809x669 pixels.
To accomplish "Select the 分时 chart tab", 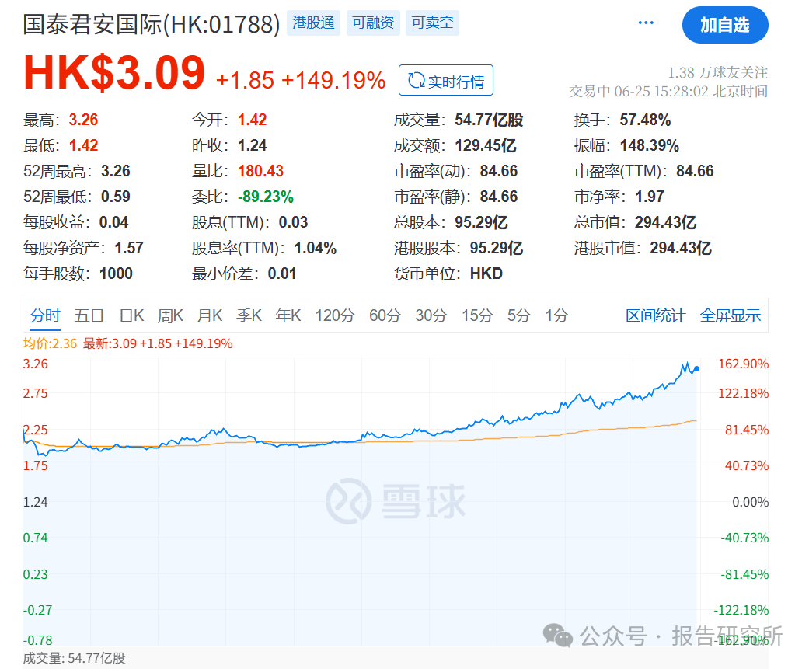I will pyautogui.click(x=45, y=315).
